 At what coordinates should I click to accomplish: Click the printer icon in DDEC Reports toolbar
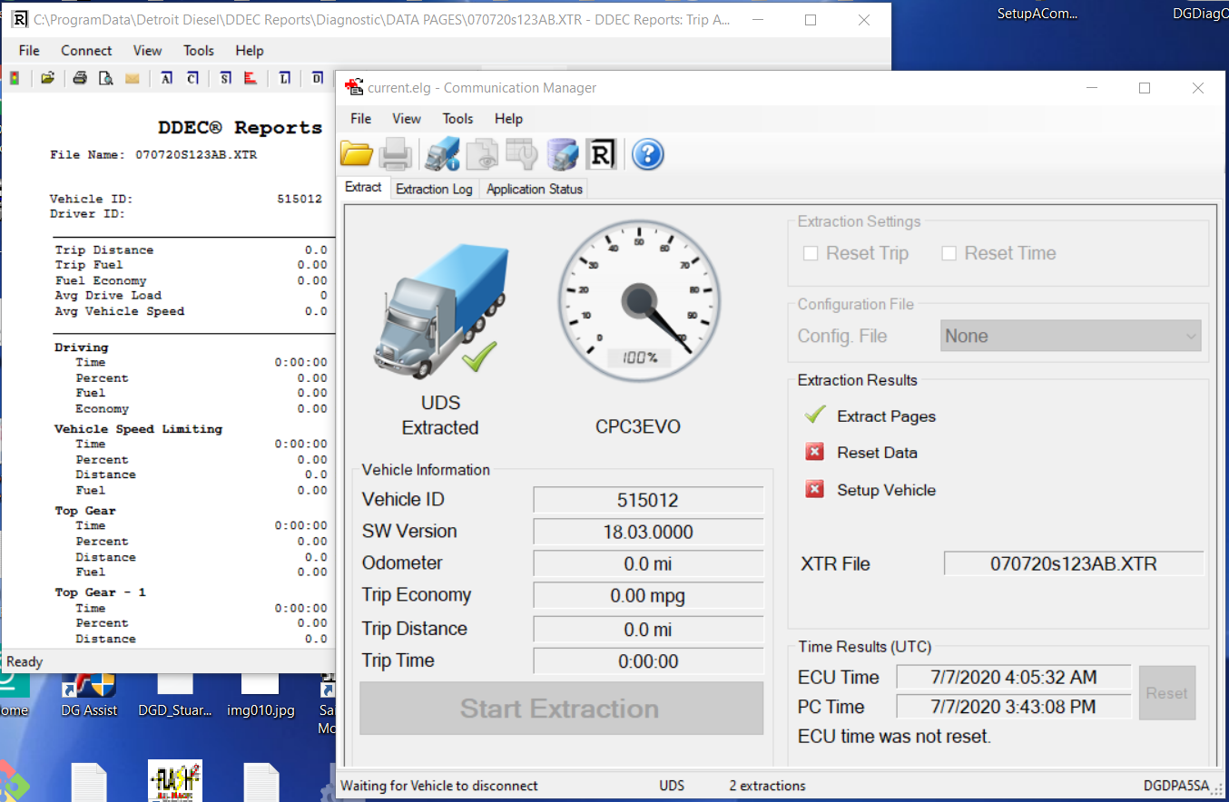click(80, 79)
